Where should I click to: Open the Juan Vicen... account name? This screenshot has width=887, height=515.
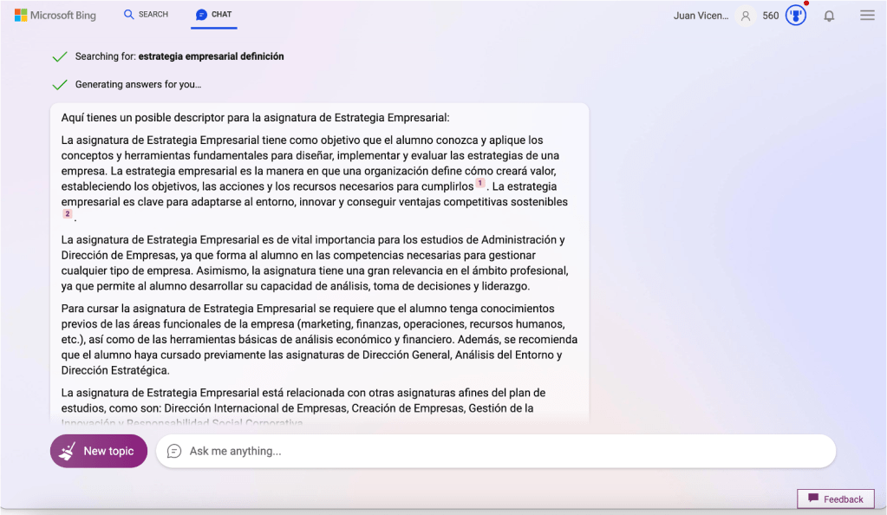701,16
